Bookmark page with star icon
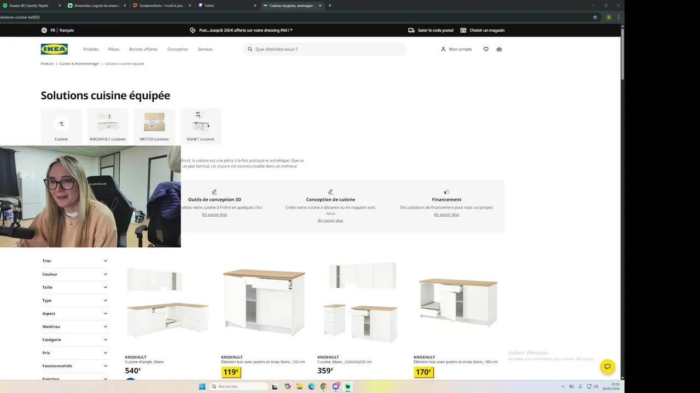700x393 pixels. tap(595, 17)
